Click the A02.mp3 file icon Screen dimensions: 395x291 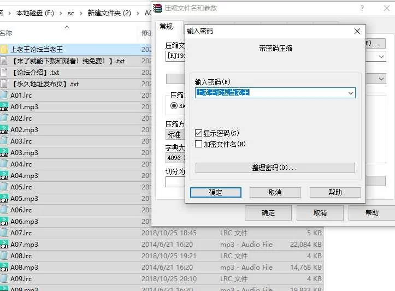coord(4,129)
